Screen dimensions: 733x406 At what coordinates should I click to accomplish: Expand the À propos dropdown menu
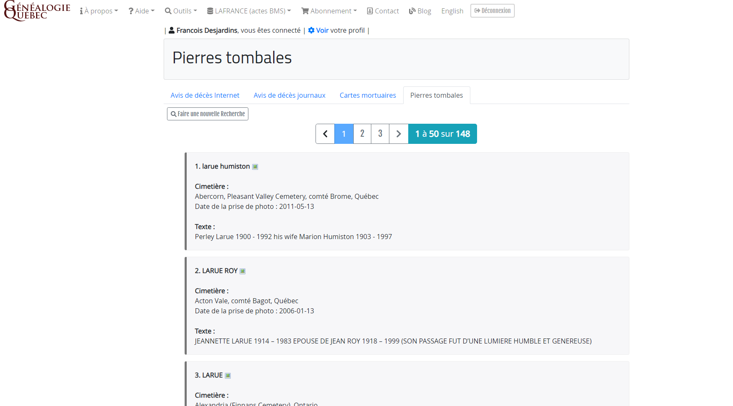99,11
